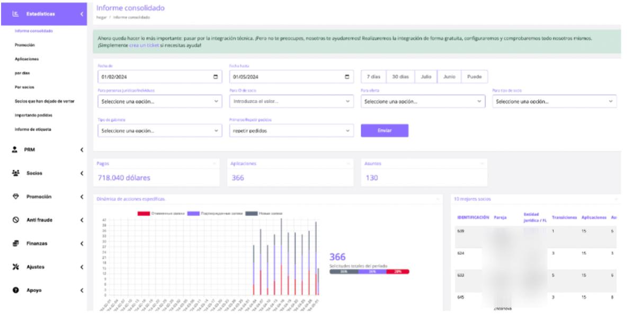Screen dimensions: 642x328
Task: Click the PRM person icon
Action: pos(15,150)
